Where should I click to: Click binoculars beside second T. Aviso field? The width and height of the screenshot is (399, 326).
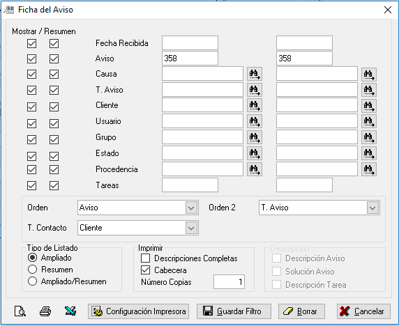click(x=369, y=90)
